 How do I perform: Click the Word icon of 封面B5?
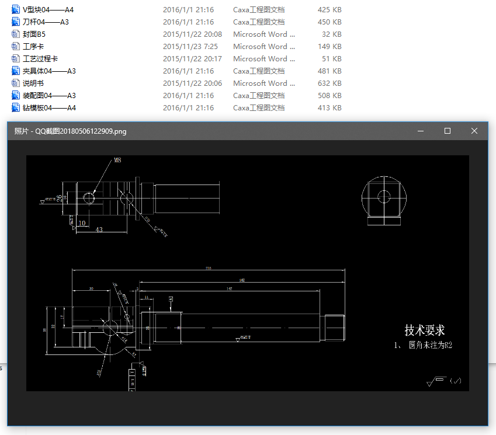coord(14,34)
